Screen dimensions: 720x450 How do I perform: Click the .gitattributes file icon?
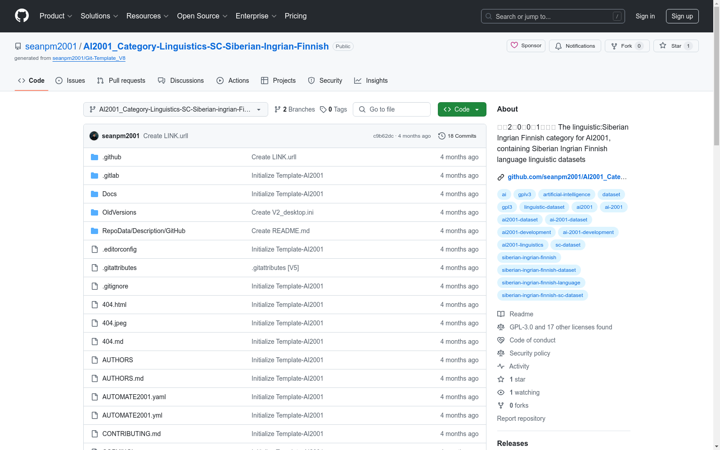[94, 268]
